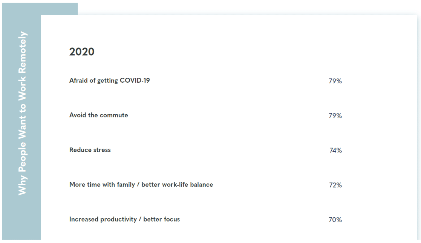Click the word "Afraid" in the first row

pos(78,80)
